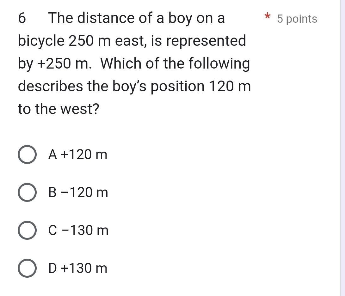Viewport: 345px width, 296px height.
Task: Select the radio button for A +120 m
Action: click(x=27, y=155)
